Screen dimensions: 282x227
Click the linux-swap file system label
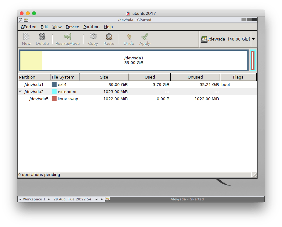(x=68, y=99)
